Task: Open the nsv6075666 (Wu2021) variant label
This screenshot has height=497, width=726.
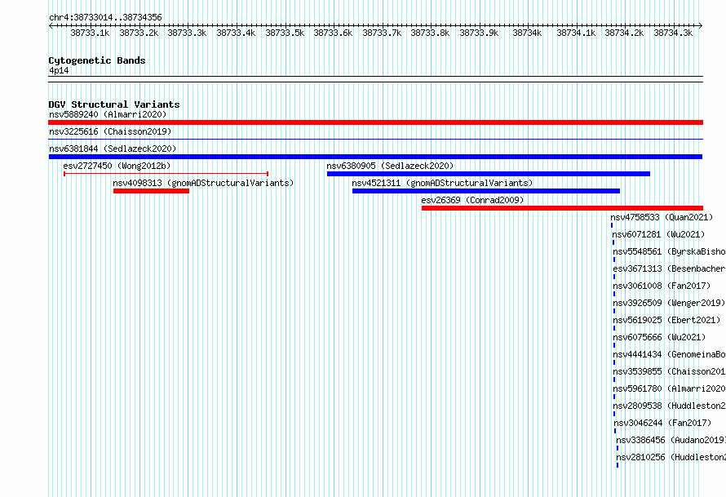Action: pyautogui.click(x=659, y=337)
